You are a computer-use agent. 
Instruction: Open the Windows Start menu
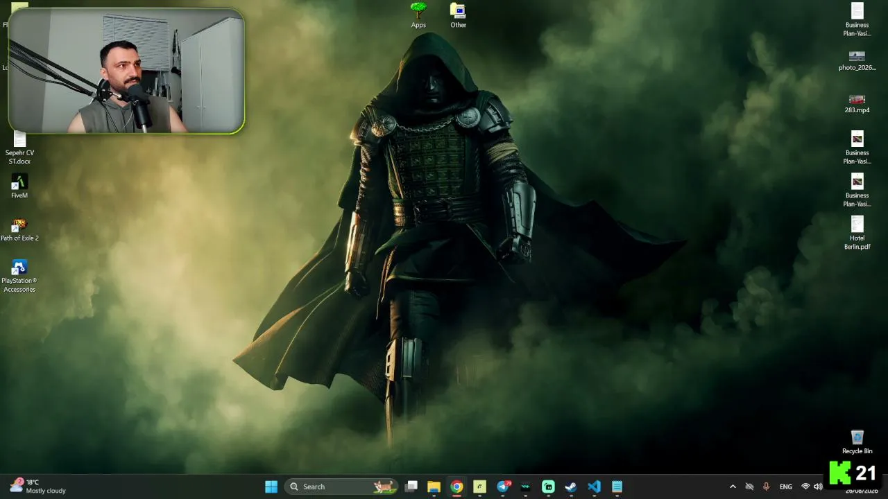click(x=271, y=487)
